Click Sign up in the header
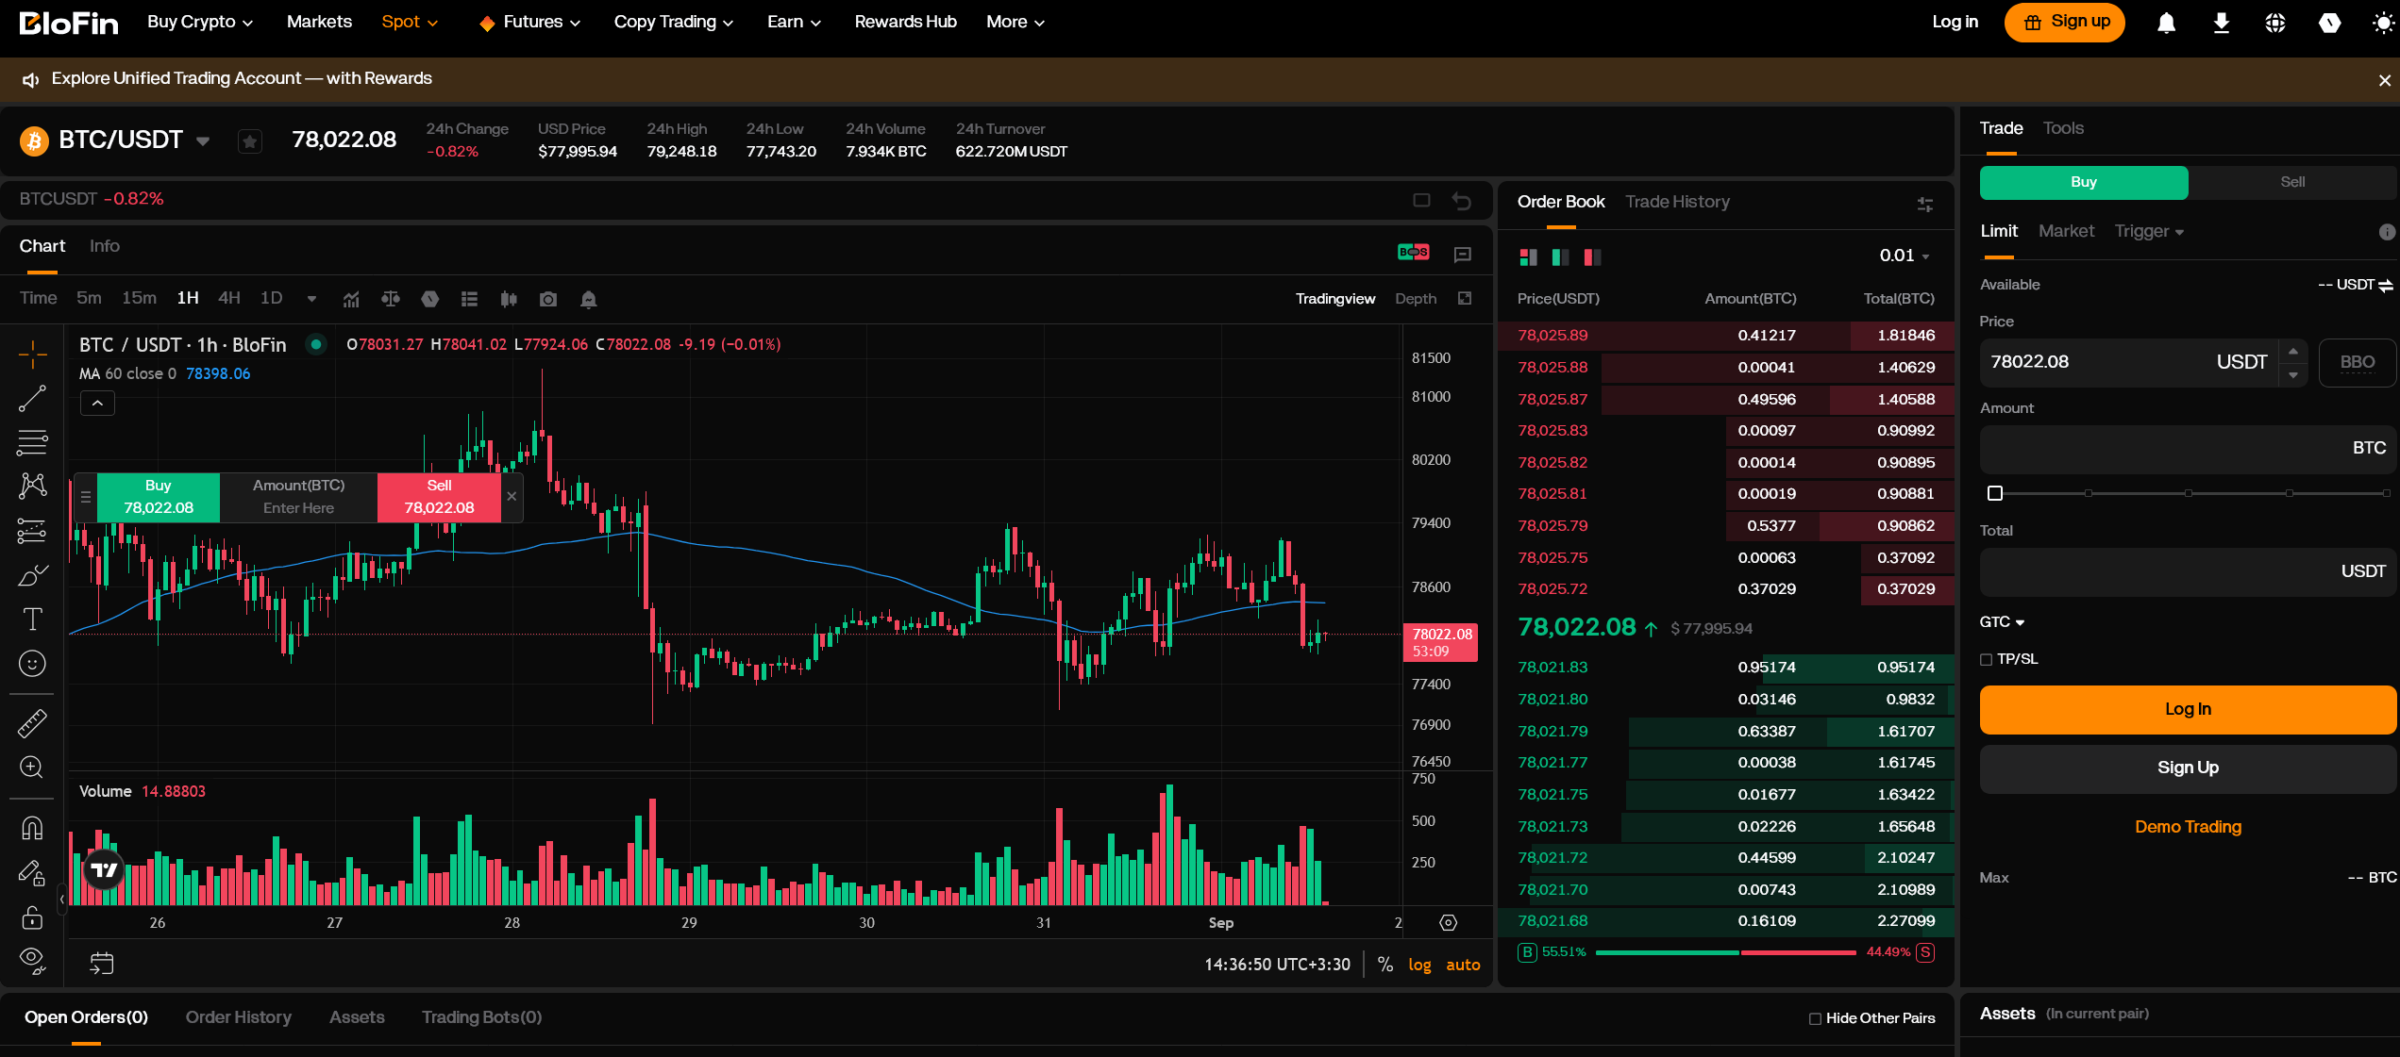2400x1057 pixels. click(x=2065, y=23)
